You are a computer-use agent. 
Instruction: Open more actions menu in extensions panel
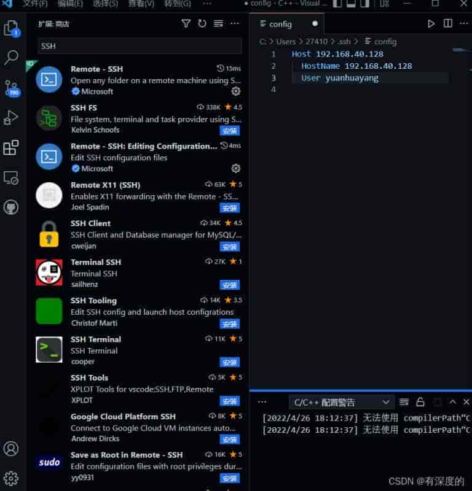pyautogui.click(x=235, y=24)
